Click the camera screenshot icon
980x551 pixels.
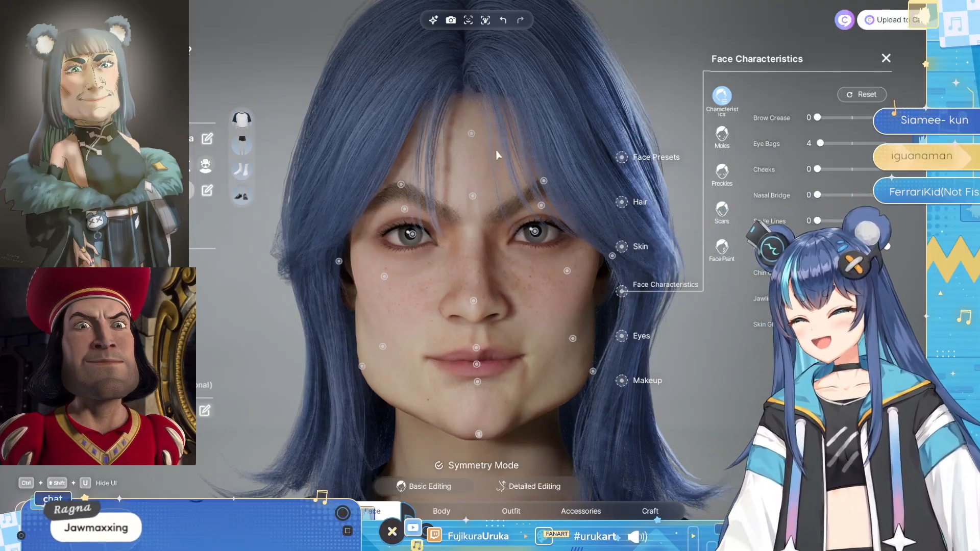pos(451,20)
